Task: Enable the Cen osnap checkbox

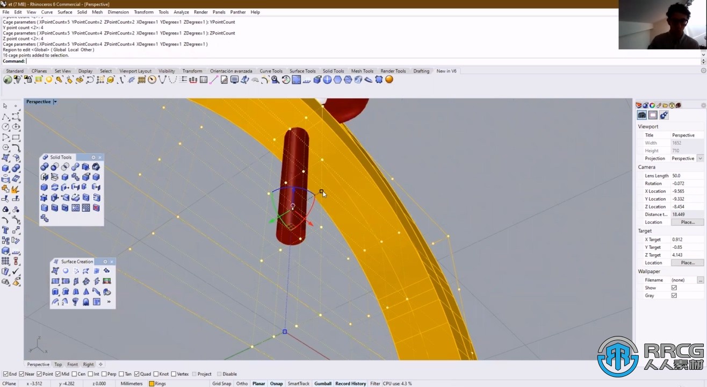Action: click(x=74, y=374)
